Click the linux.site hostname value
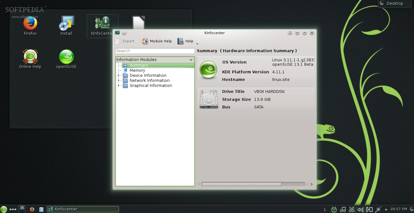414x213 pixels. coord(281,79)
